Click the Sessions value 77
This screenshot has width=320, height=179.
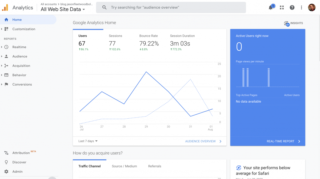(112, 44)
